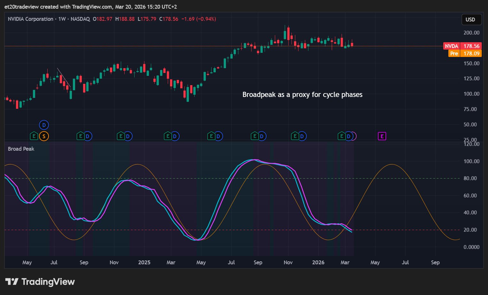Click the 0.0000 label on the indicator axis
The image size is (488, 295).
(x=471, y=247)
